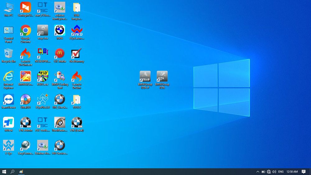Click the Launch Dr.Gini.exe icon
This screenshot has height=175, width=311.
point(26,57)
